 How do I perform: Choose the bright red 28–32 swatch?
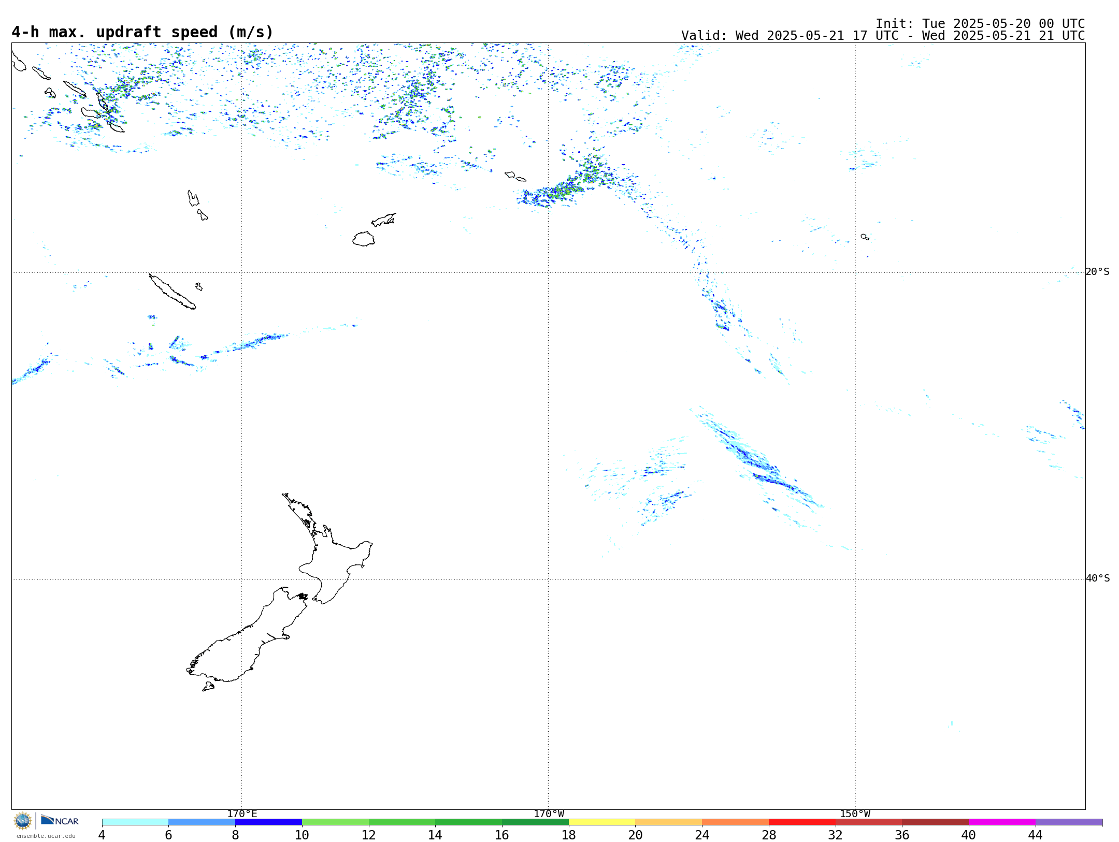pos(802,822)
